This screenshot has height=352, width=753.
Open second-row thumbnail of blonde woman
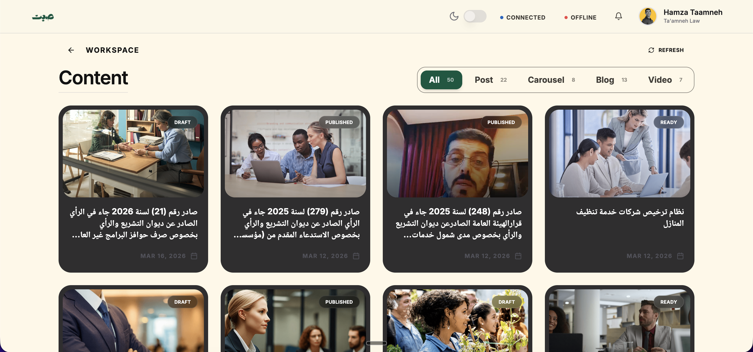(x=295, y=320)
